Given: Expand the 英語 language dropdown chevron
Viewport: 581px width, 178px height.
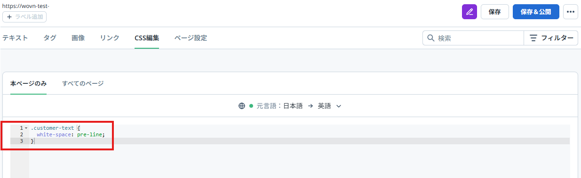Looking at the screenshot, I should (338, 106).
